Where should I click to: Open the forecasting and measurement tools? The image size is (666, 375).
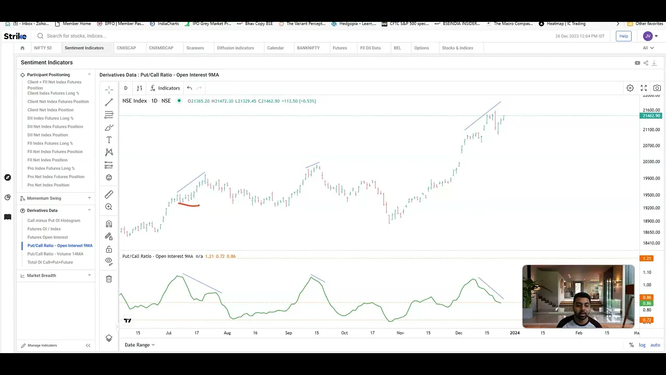point(109,165)
